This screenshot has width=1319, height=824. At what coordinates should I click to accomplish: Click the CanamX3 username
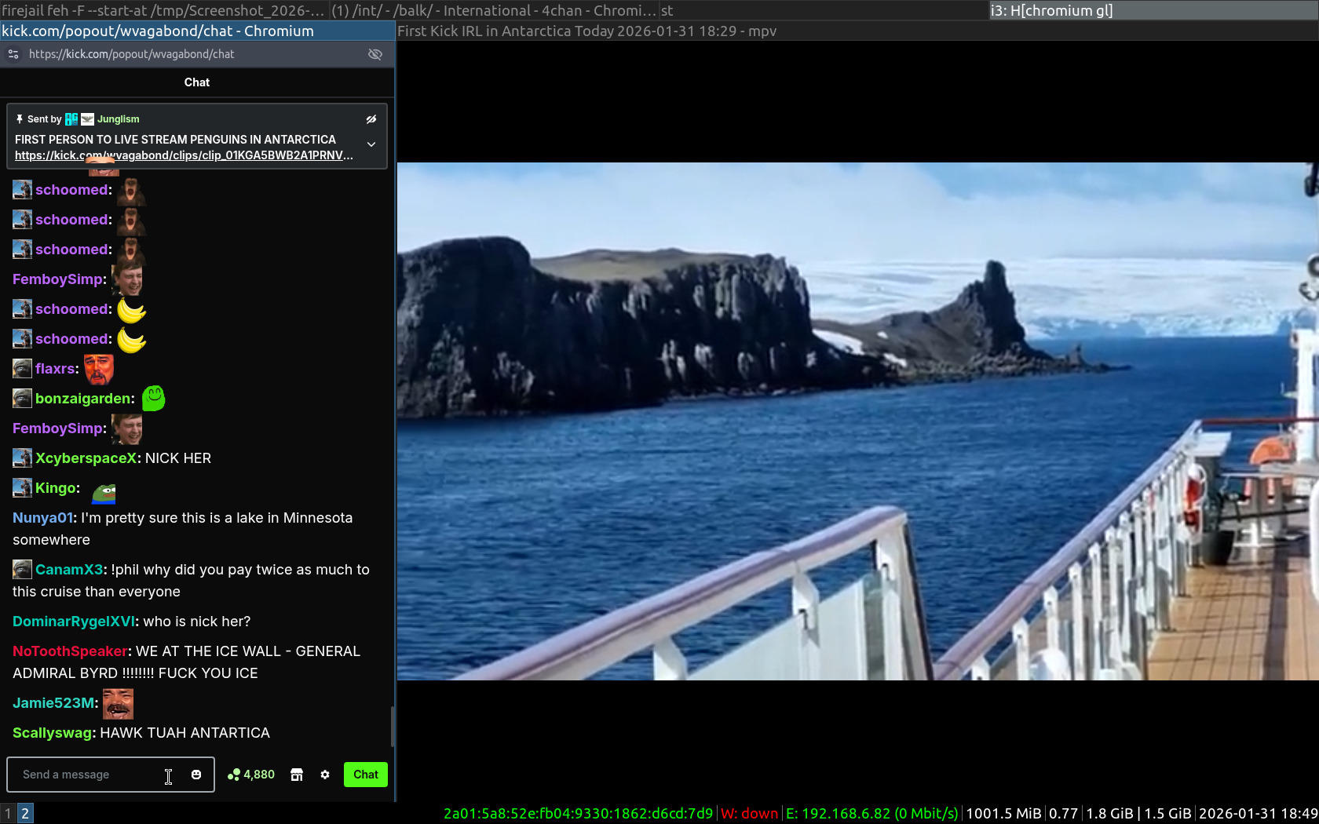point(69,570)
